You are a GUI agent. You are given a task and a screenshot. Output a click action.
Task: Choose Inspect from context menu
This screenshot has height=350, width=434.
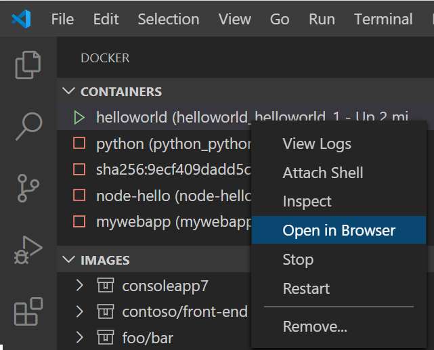pyautogui.click(x=339, y=201)
